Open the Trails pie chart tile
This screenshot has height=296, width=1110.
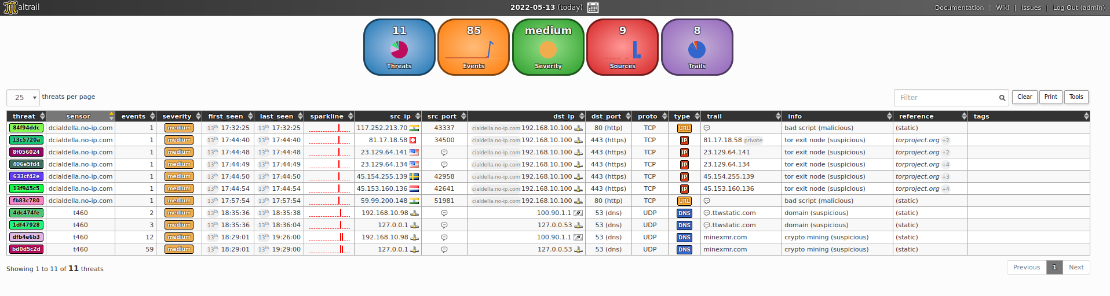point(696,47)
